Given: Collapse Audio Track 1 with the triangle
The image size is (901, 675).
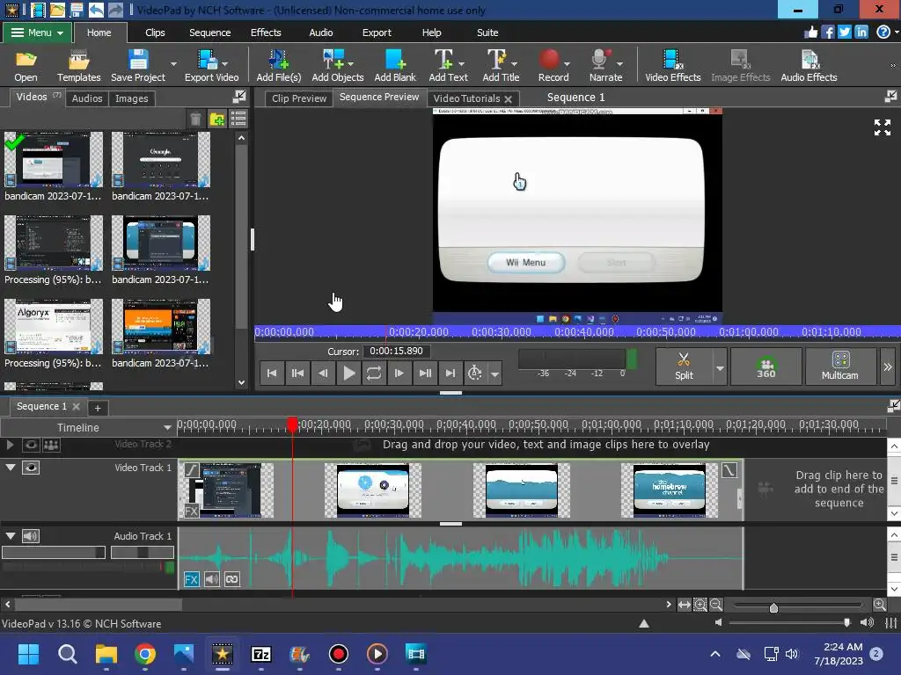Looking at the screenshot, I should 11,535.
